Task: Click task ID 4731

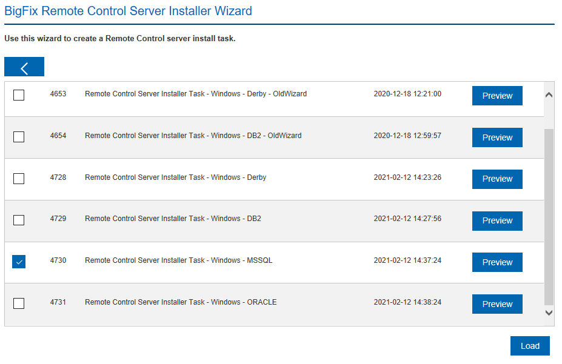Action: click(x=58, y=302)
